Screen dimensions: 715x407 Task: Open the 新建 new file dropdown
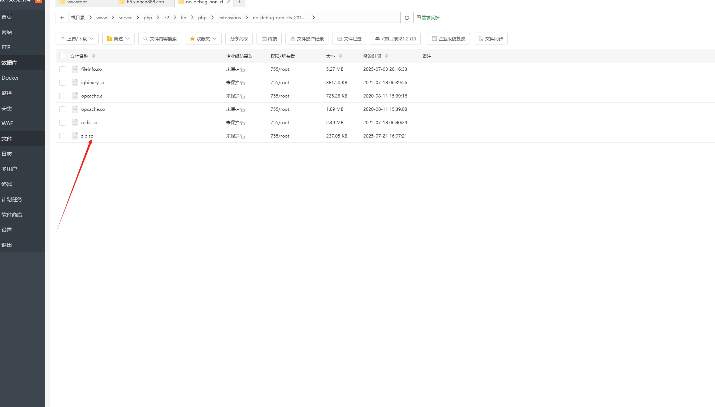click(118, 39)
